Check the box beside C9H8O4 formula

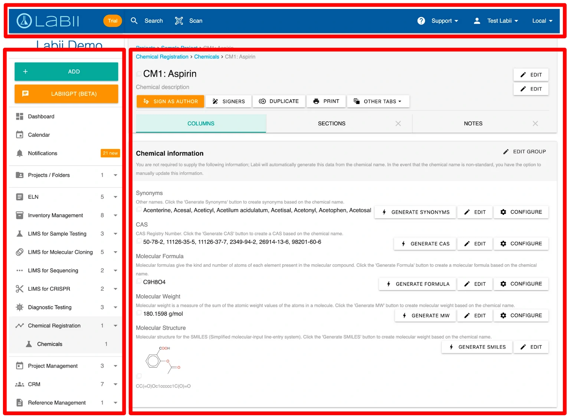tap(139, 282)
